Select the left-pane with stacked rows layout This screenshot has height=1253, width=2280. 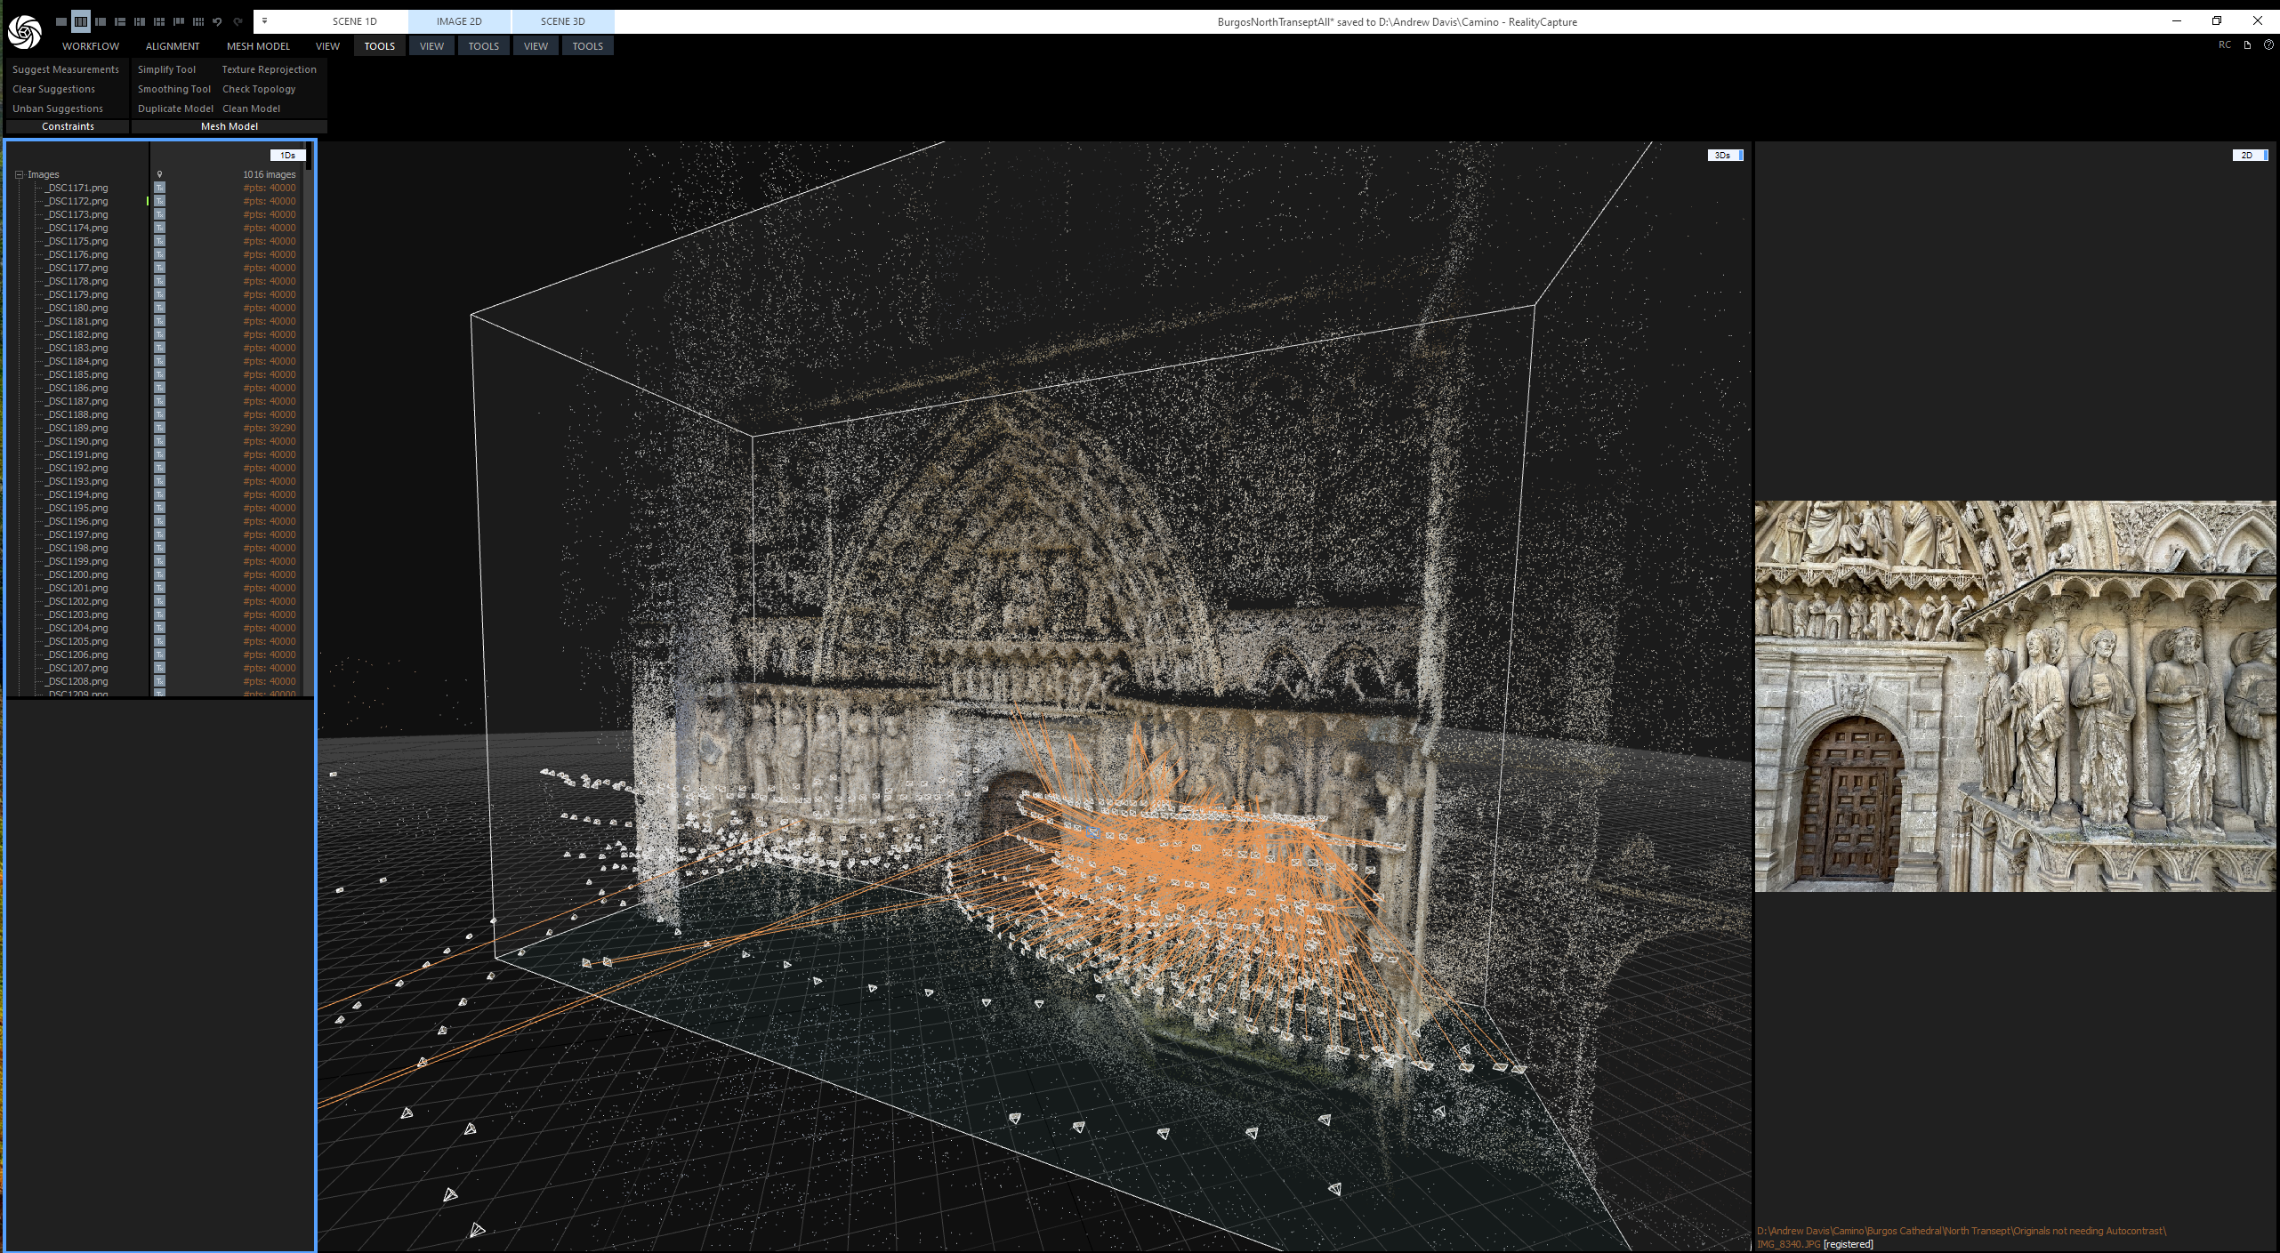coord(120,21)
